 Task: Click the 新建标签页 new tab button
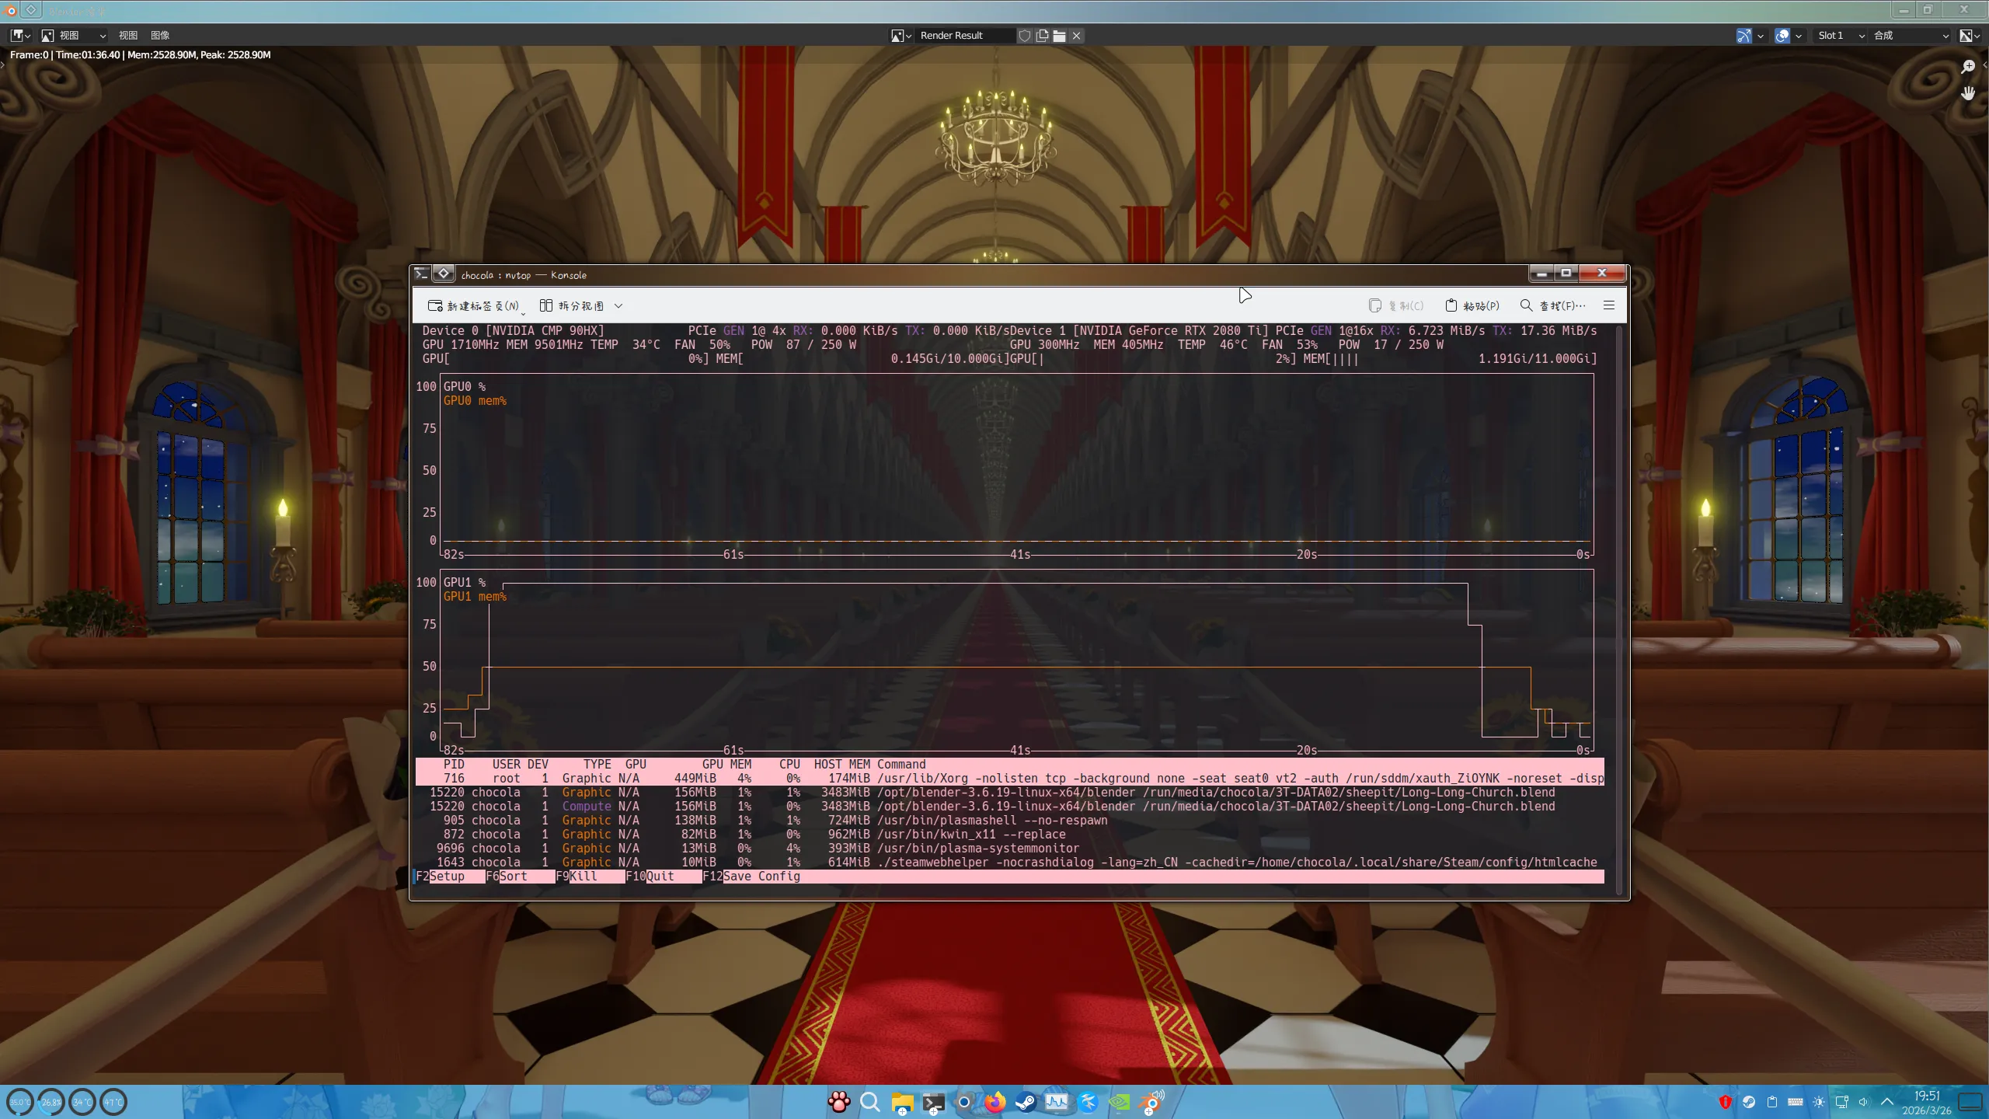(474, 305)
